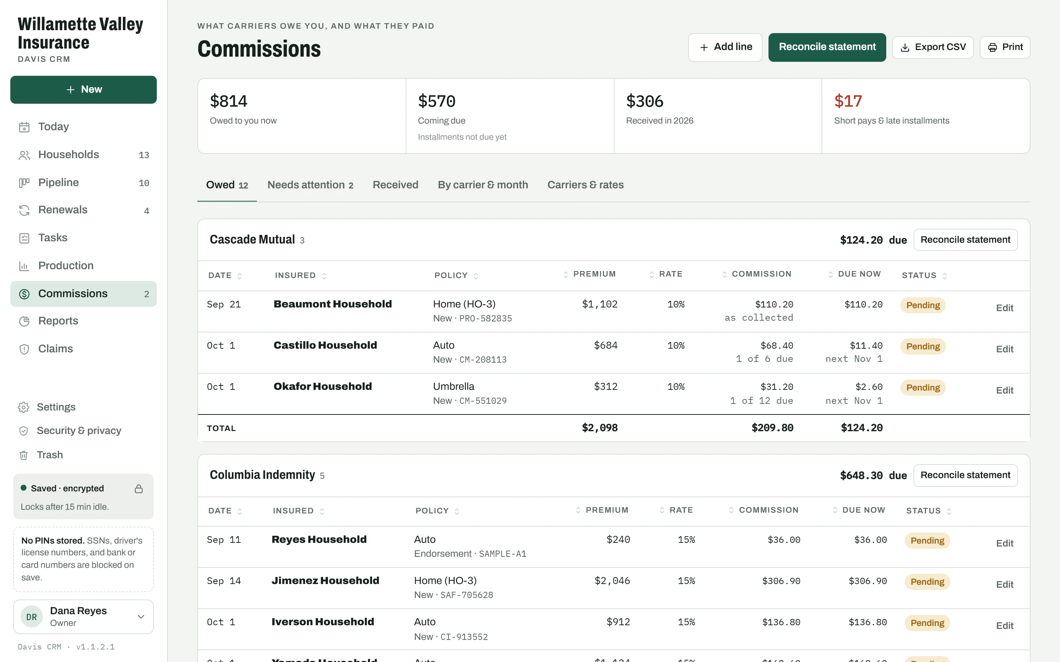This screenshot has height=662, width=1060.
Task: Click the Pending status of Iverson Household
Action: [927, 623]
